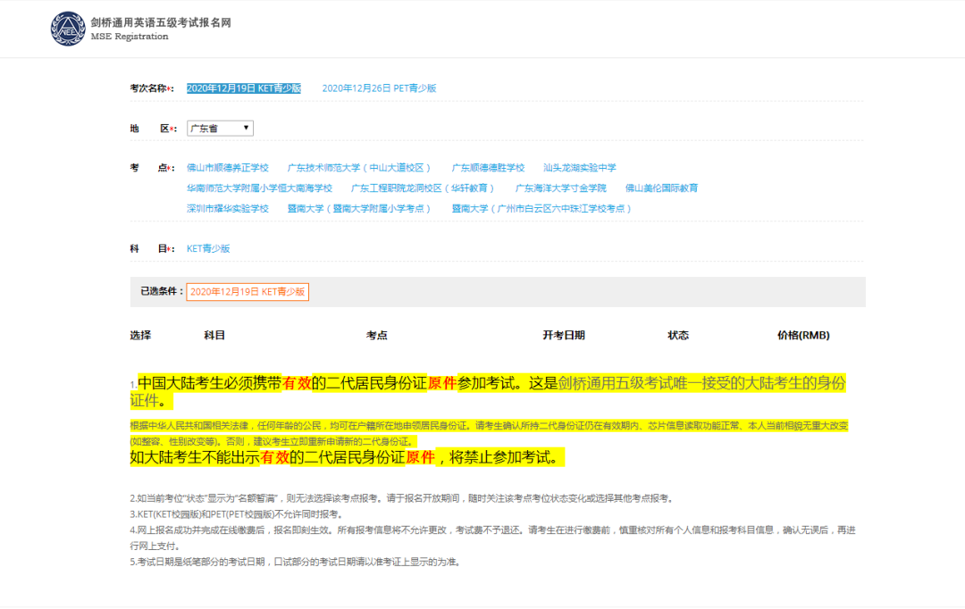Select exam session 2020年12月19日 KET青少版

[244, 88]
